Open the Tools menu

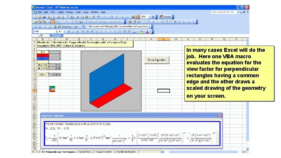point(78,12)
